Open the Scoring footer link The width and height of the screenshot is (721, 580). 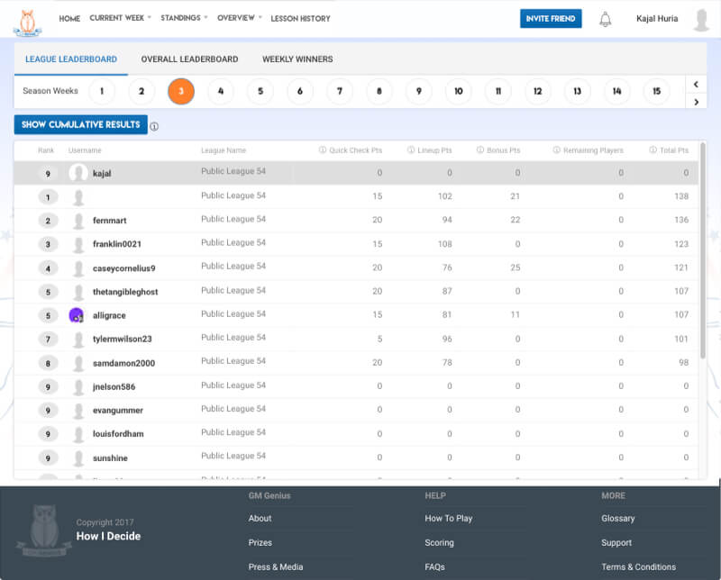point(439,542)
